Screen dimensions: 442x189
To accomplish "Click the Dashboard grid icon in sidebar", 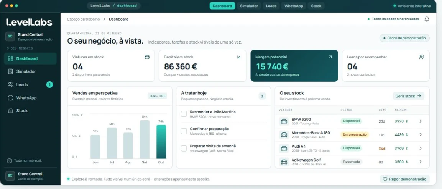I will click(10, 59).
